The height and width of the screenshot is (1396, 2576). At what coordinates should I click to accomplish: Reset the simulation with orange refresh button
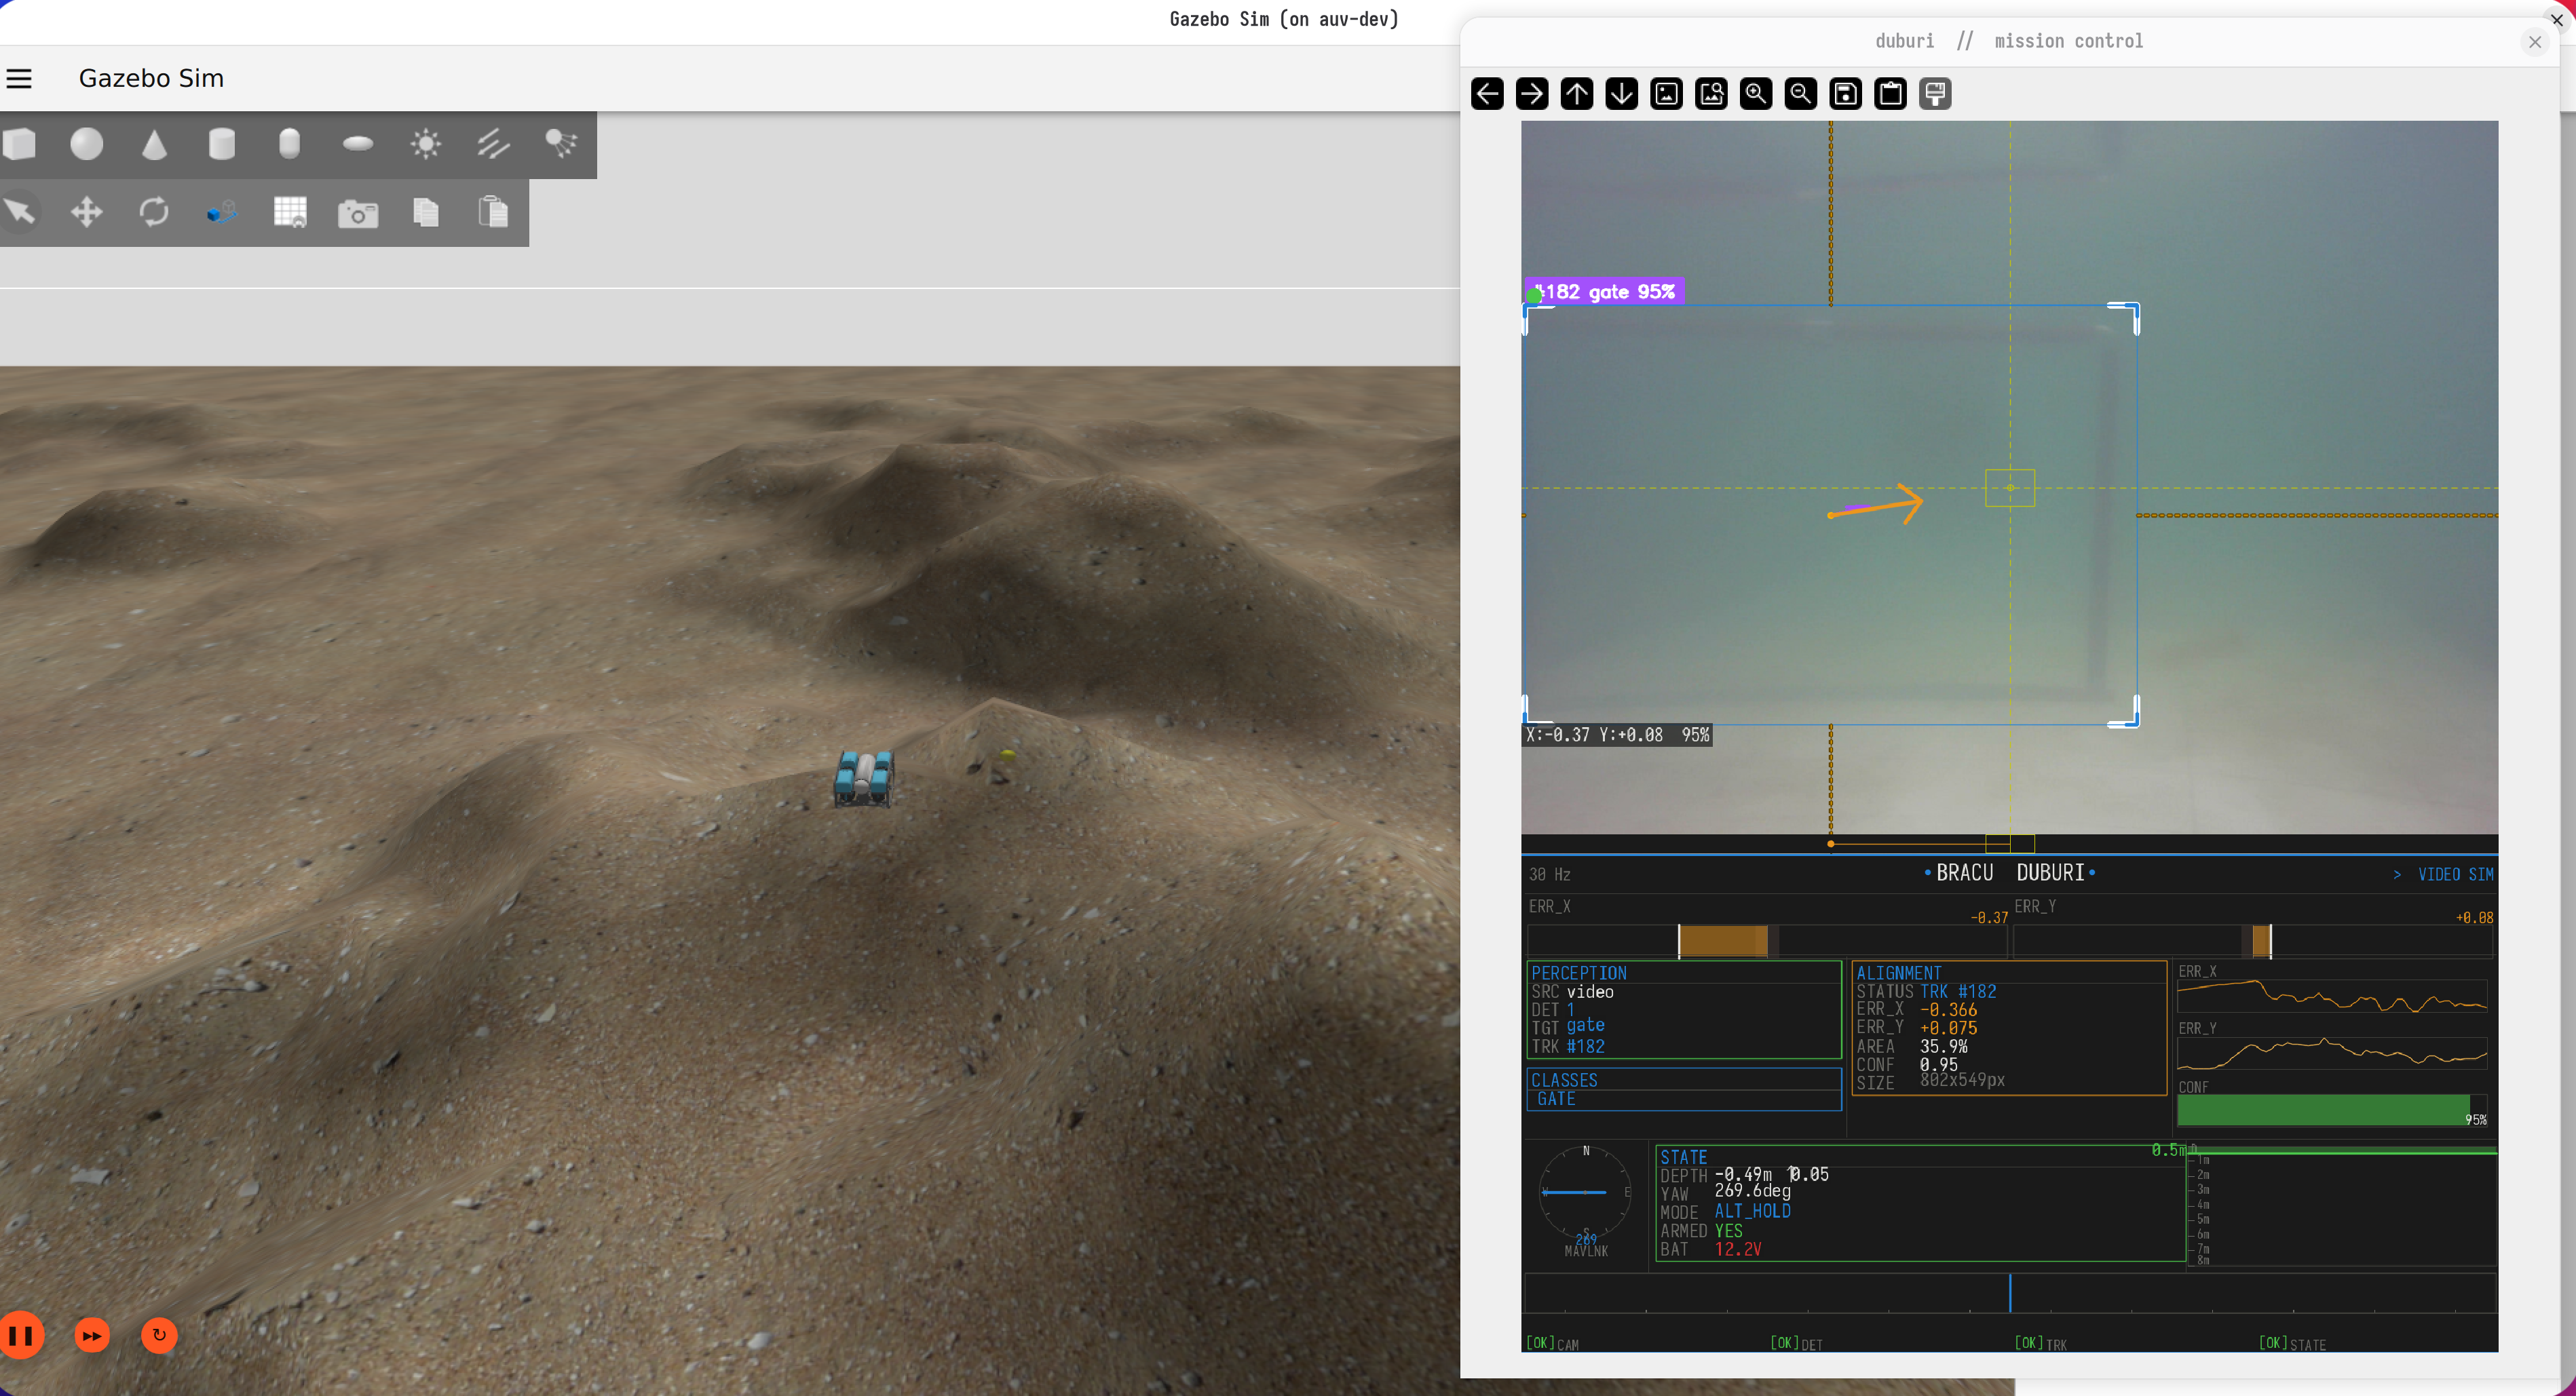coord(159,1335)
